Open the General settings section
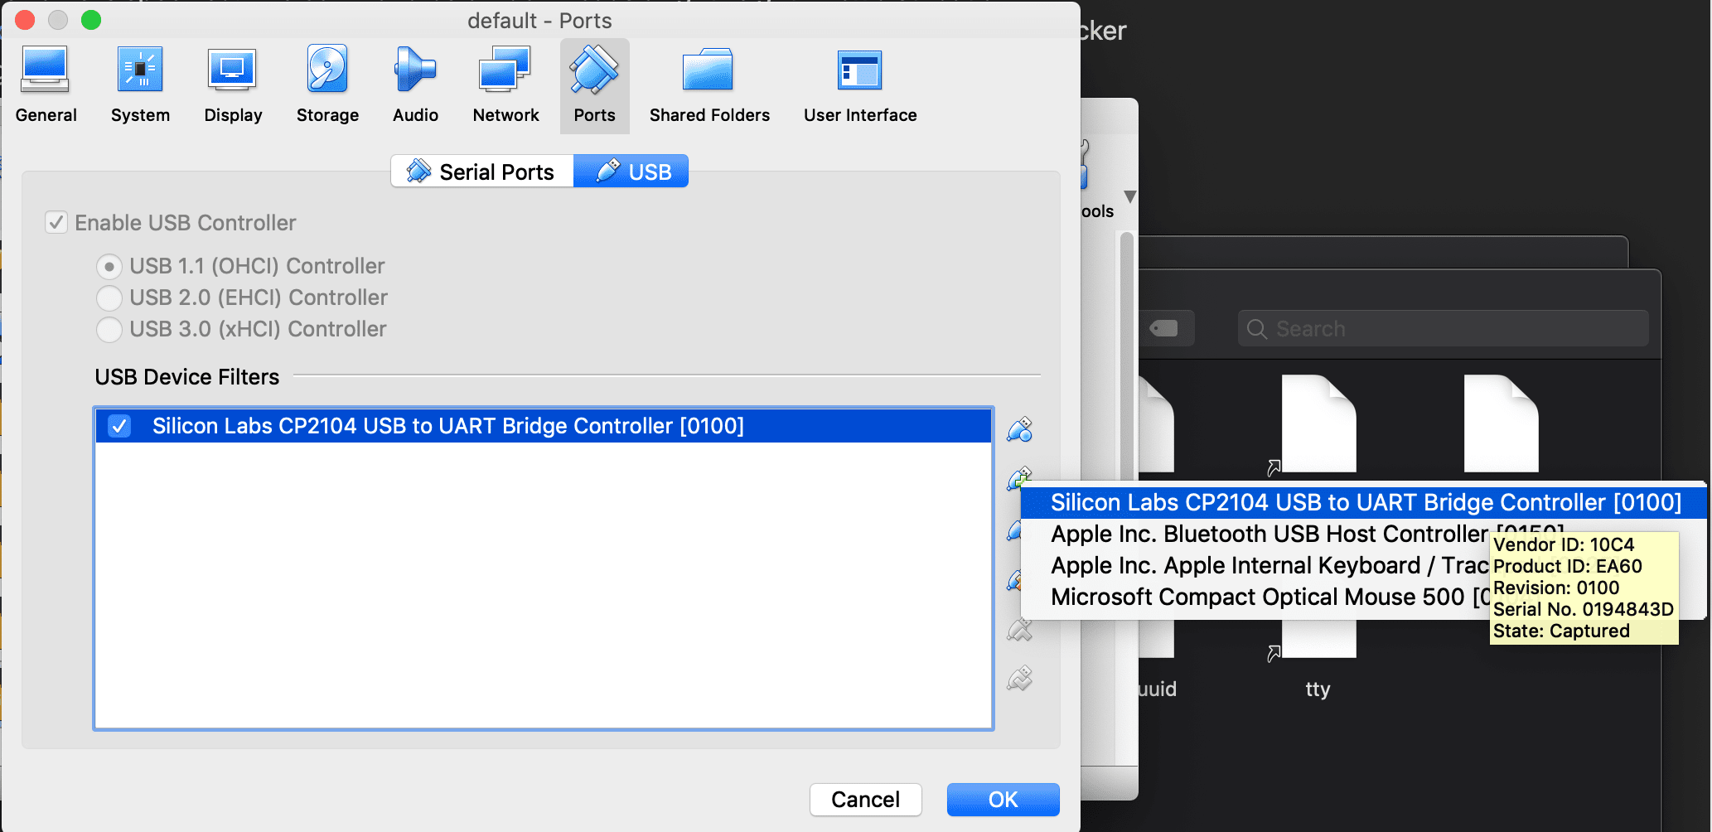Image resolution: width=1712 pixels, height=832 pixels. tap(46, 85)
